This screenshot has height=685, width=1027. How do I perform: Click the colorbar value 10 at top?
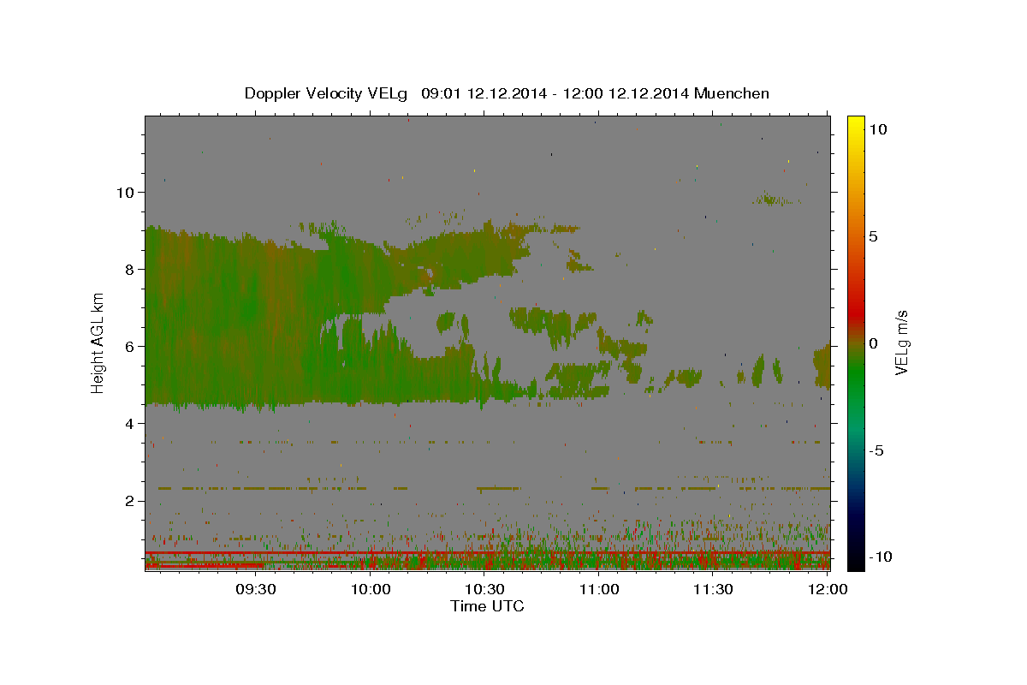coord(878,128)
